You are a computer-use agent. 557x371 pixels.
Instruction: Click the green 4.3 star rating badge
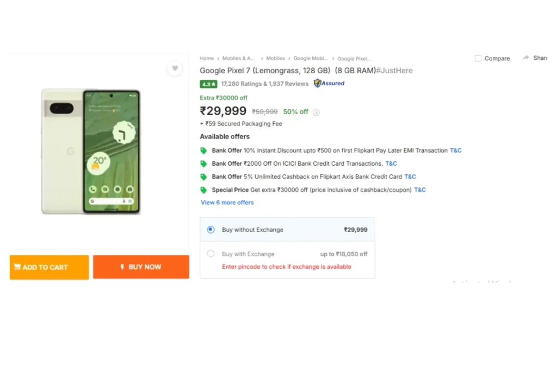point(208,84)
